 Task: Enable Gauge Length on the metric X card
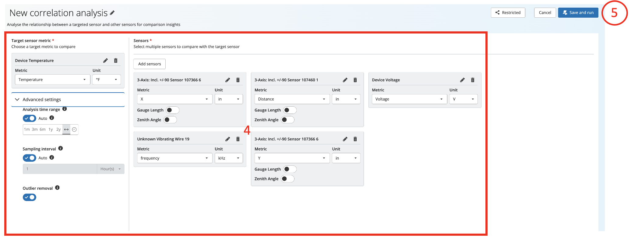pyautogui.click(x=172, y=110)
